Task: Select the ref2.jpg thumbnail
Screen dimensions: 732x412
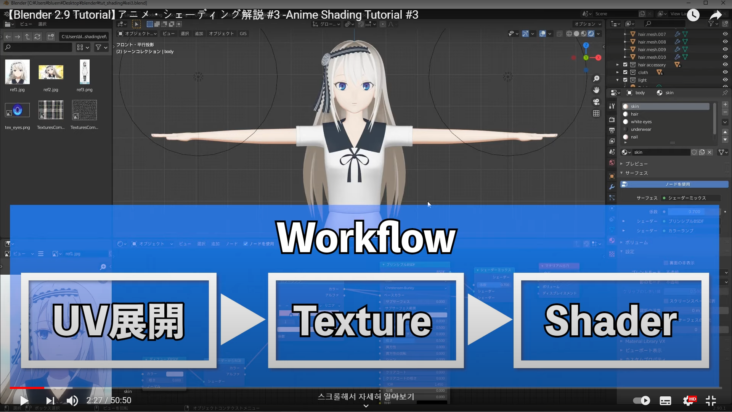Action: tap(51, 72)
